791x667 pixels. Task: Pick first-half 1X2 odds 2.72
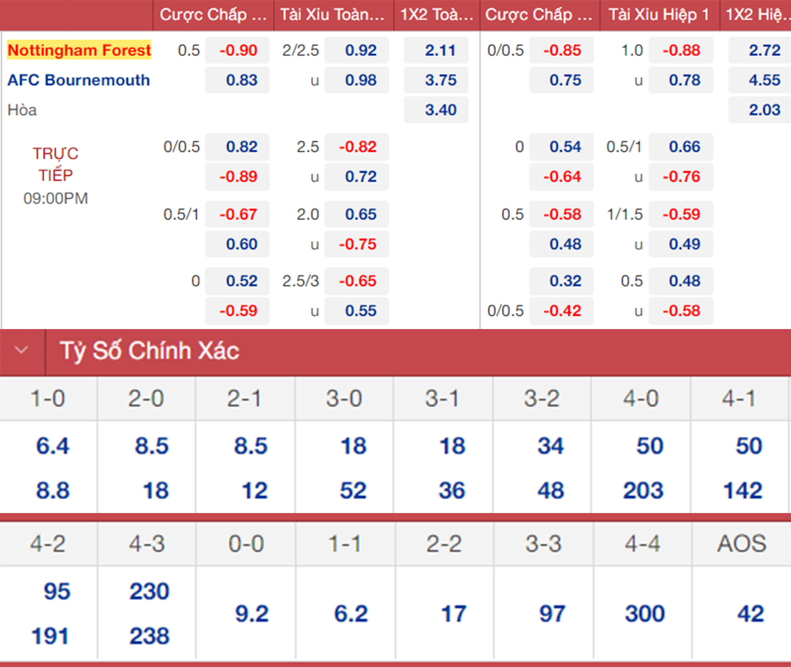763,50
